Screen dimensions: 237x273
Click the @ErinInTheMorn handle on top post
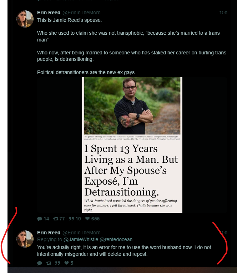[81, 13]
